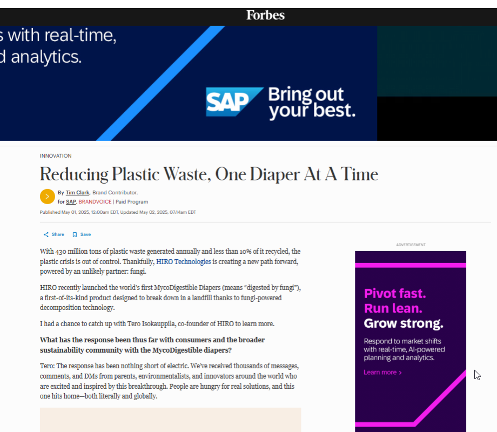Follow the HIRO Technologies link in the article
Screen dimensions: 497x432
tap(183, 261)
